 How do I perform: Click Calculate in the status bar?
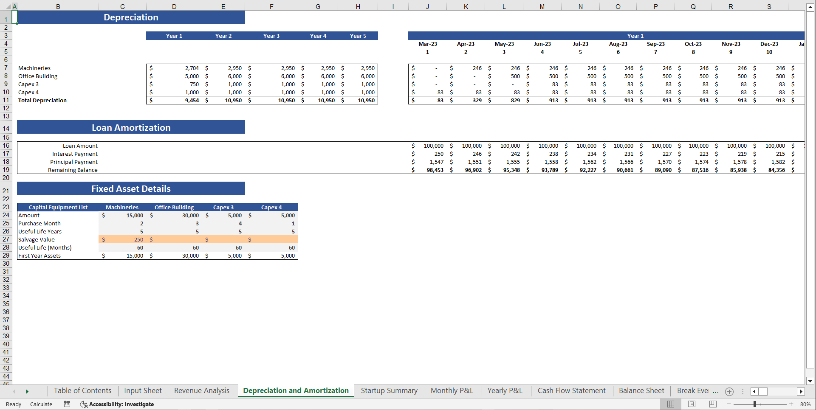41,404
